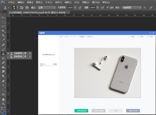156x115 pixels.
Task: Toggle the Clone Source panel button
Action: pos(27,8)
